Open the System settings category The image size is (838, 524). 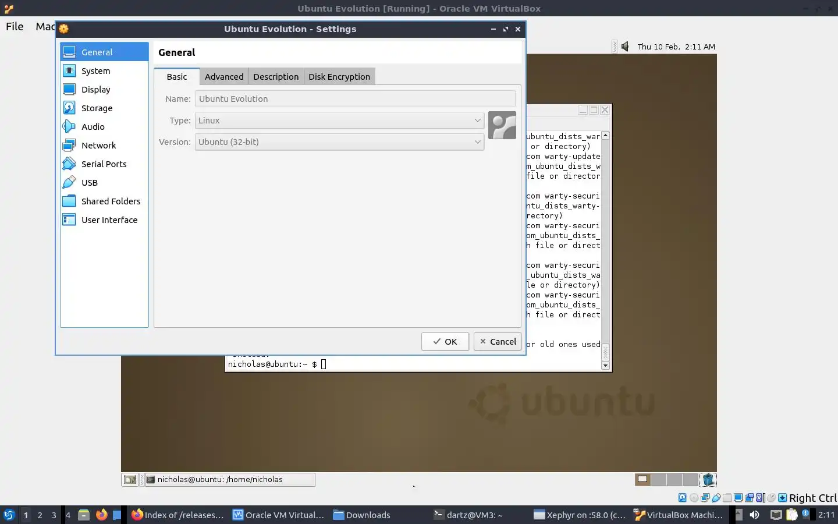click(x=104, y=70)
